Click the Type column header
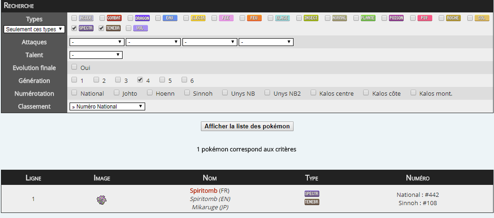Screen dimensions: 494x218 point(312,178)
